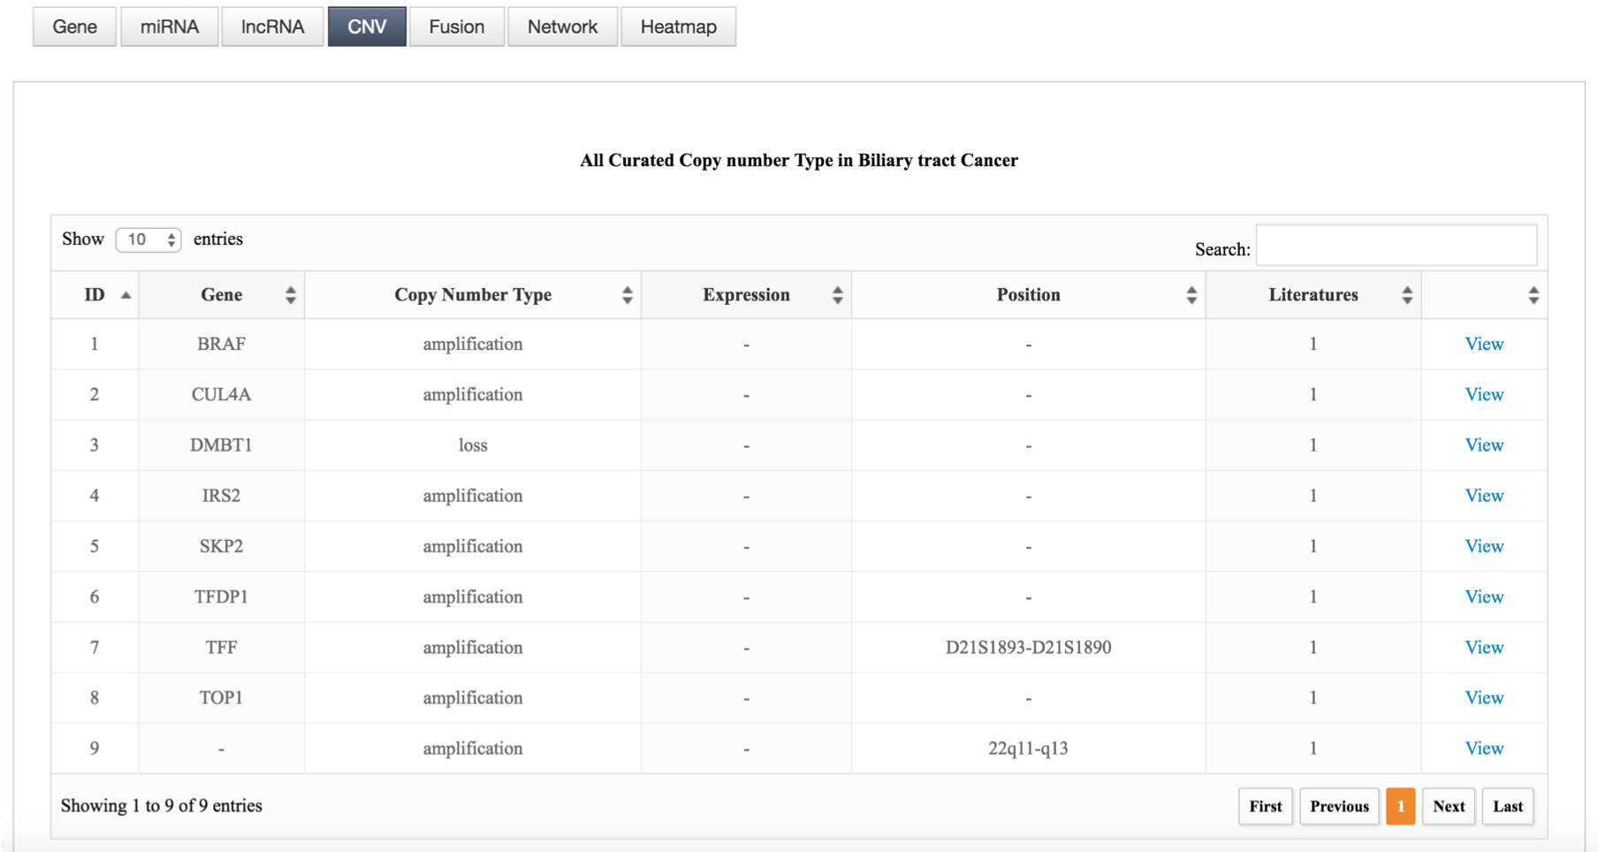Open the Heatmap tab
This screenshot has height=852, width=1598.
click(678, 27)
